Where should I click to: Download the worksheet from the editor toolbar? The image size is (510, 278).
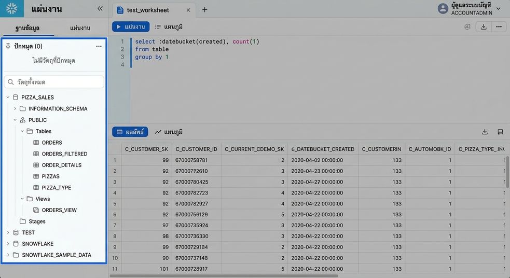484,26
